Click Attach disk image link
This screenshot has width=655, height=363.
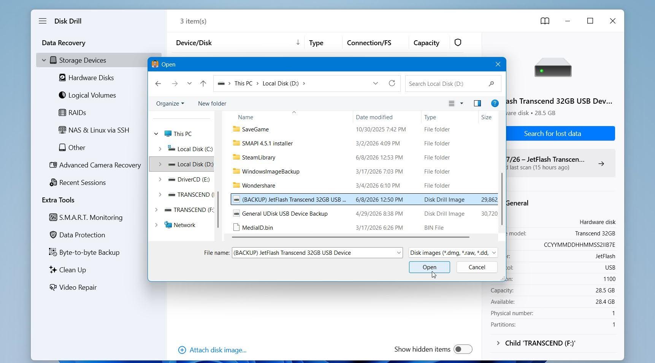[x=212, y=350]
